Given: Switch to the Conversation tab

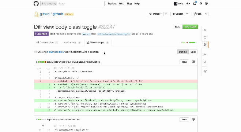Looking at the screenshot, I should click(47, 43).
